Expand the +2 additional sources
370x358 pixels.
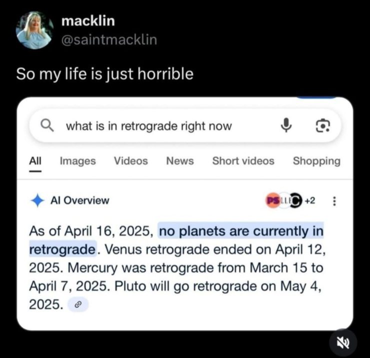tap(310, 200)
